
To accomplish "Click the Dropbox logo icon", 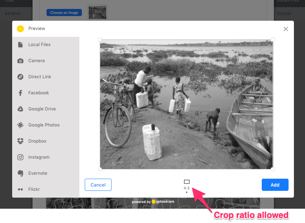I will point(20,141).
